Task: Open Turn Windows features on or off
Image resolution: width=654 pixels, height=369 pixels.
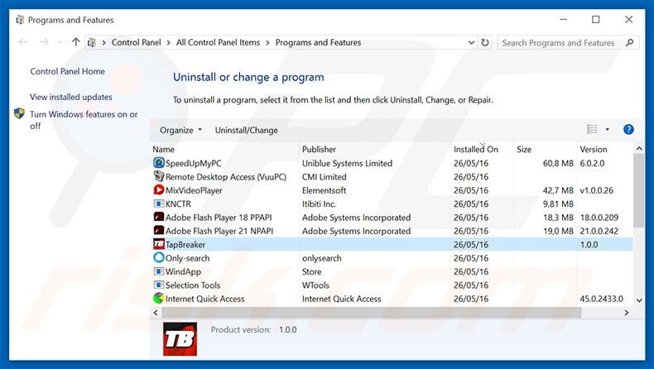Action: point(84,120)
